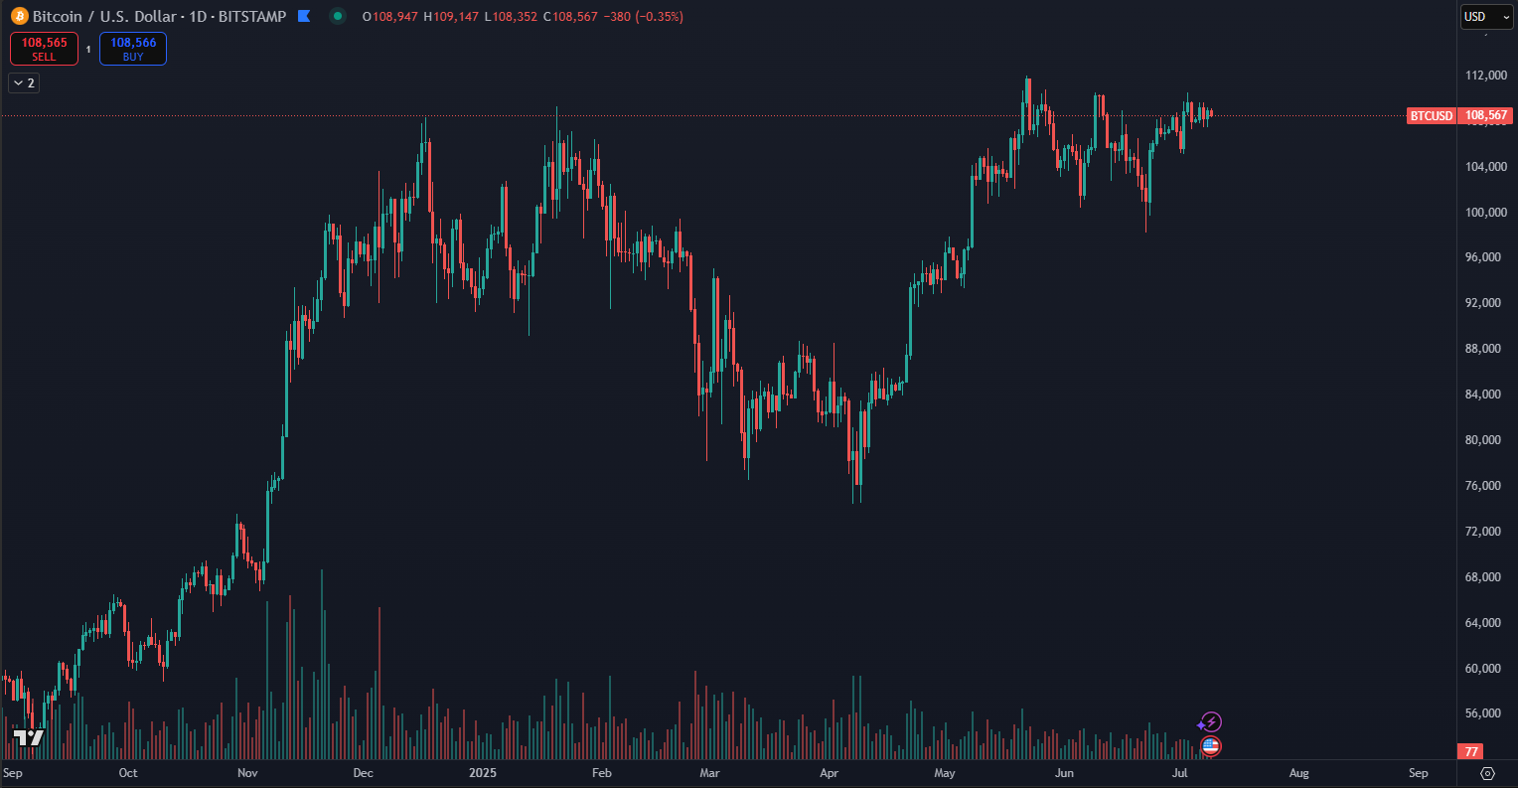The image size is (1518, 788).
Task: Click the TradingView logo on the chart
Action: 28,737
